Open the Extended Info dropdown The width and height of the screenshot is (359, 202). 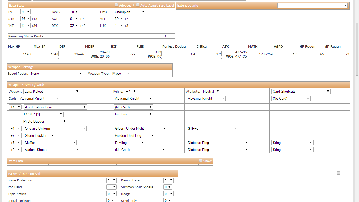[x=313, y=5]
